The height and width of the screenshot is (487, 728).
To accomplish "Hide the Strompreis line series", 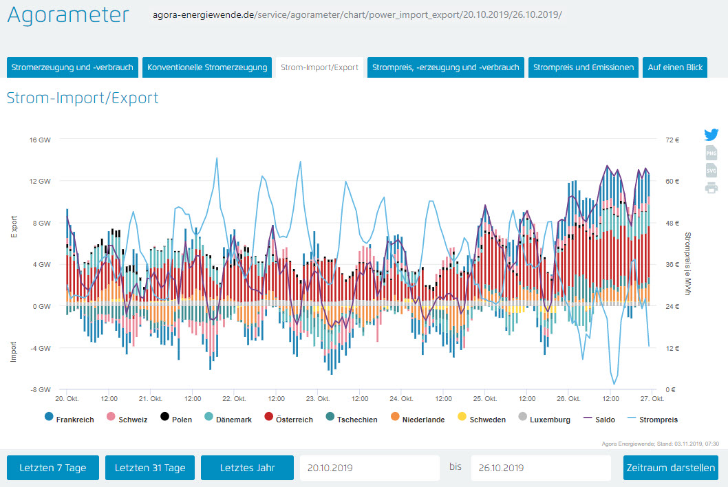I will point(652,419).
